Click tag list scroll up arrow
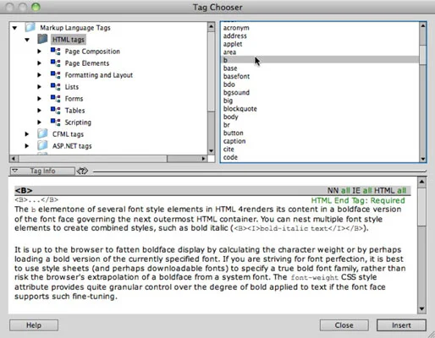The width and height of the screenshot is (435, 338). 422,26
